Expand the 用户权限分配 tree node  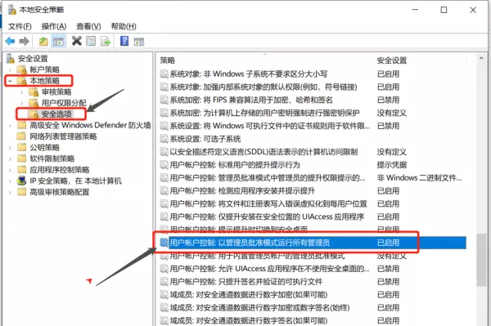(21, 103)
